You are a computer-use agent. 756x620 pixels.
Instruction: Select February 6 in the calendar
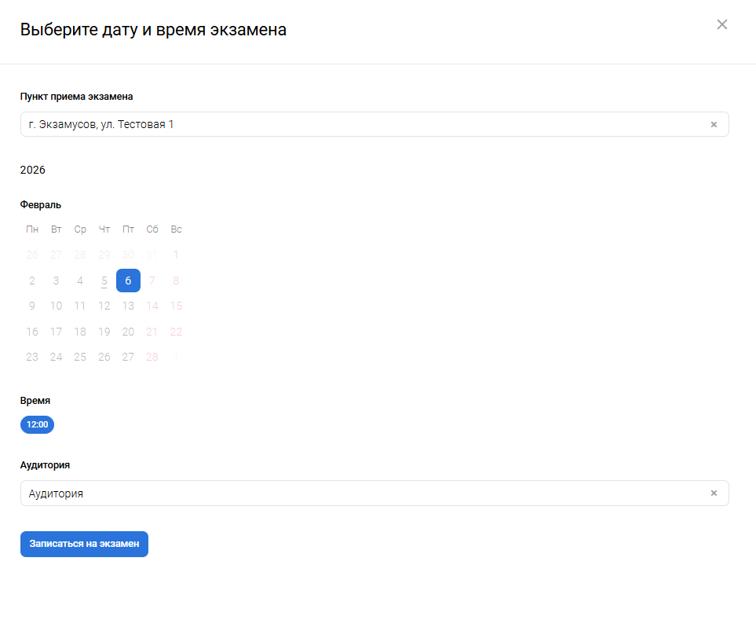(128, 281)
